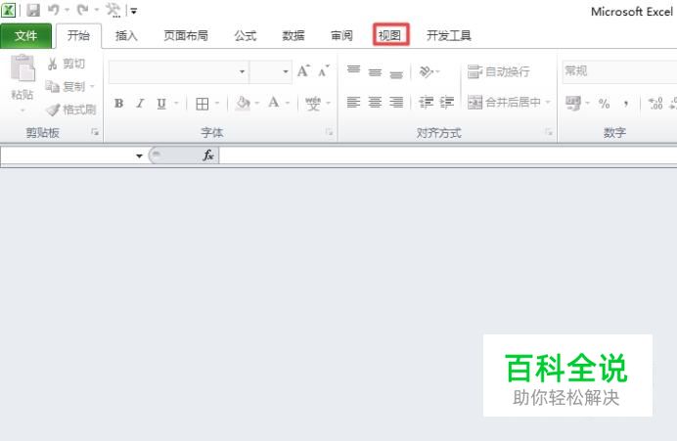The height and width of the screenshot is (441, 677).
Task: Select top align icon
Action: click(x=353, y=71)
